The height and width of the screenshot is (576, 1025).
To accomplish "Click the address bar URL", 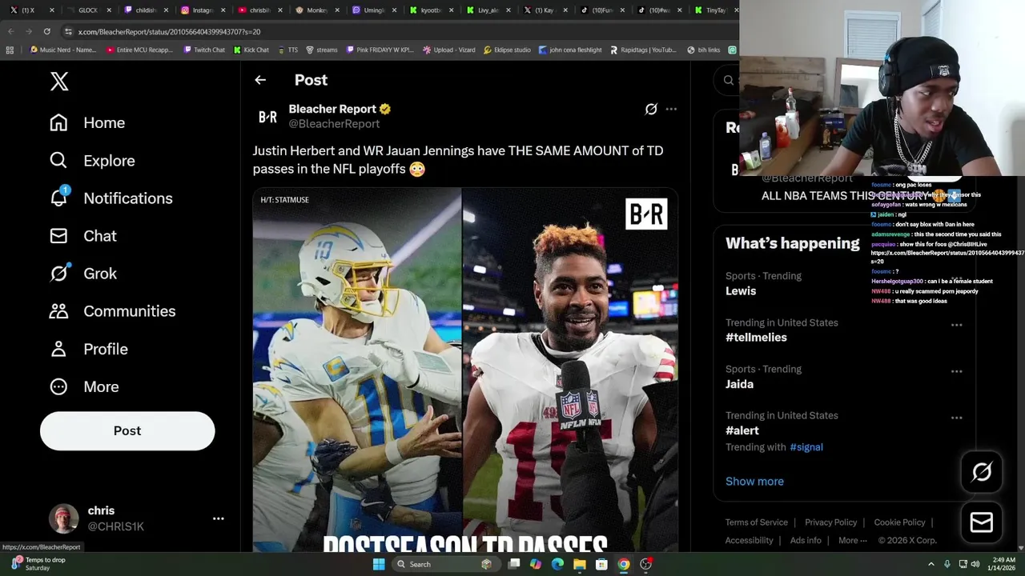I will coord(169,32).
